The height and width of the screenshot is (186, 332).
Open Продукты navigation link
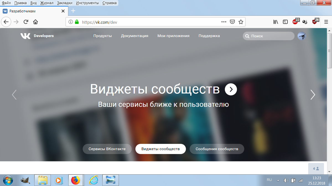tap(103, 36)
